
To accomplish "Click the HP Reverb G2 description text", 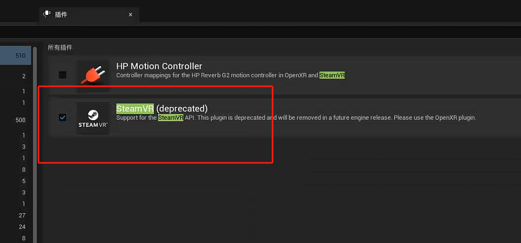I will coord(230,76).
